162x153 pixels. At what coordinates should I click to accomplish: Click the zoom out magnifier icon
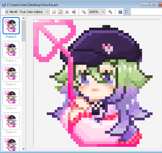(x=84, y=12)
